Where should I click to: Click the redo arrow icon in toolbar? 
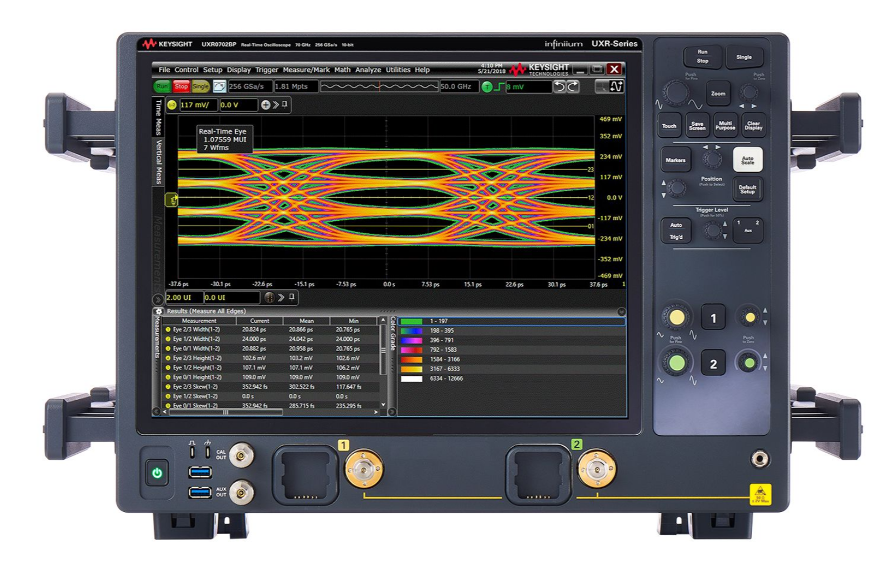tap(573, 86)
